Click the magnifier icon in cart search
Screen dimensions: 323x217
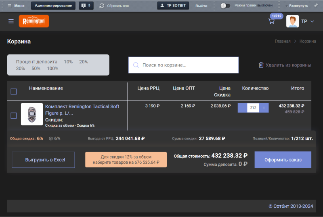pos(136,65)
